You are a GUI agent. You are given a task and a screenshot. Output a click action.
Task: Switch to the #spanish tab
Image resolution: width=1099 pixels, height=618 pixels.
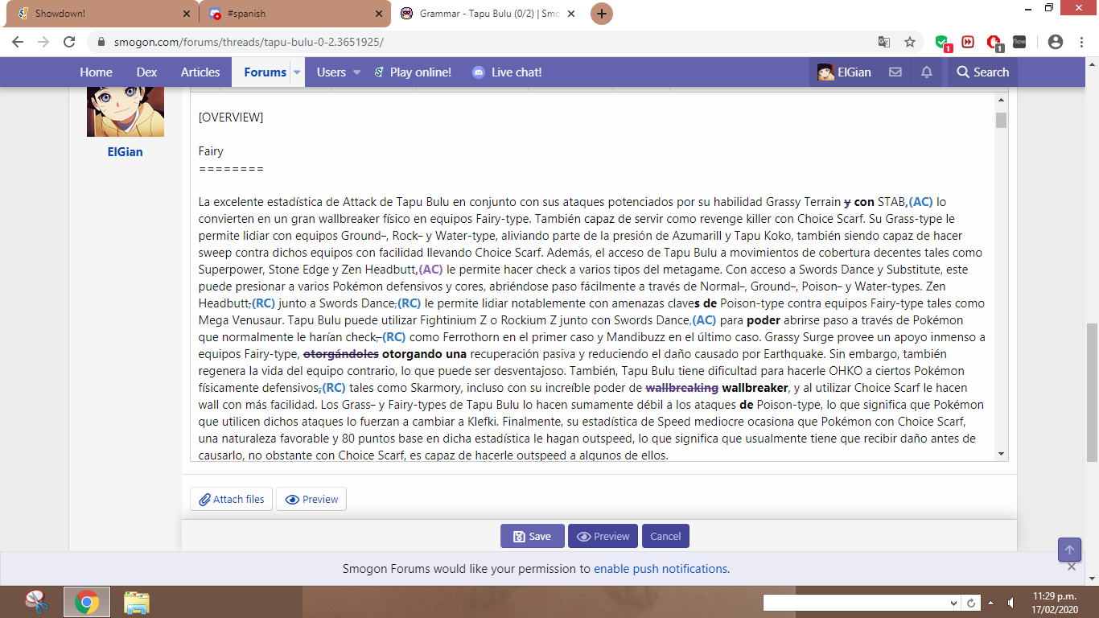coord(294,14)
